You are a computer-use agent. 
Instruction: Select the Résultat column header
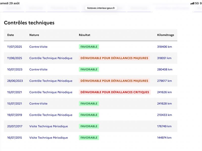click(x=85, y=35)
